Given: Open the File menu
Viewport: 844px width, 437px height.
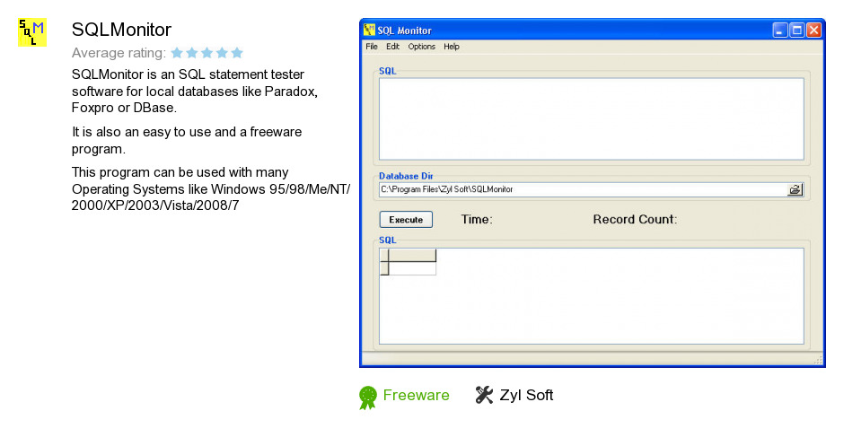Looking at the screenshot, I should pyautogui.click(x=372, y=47).
